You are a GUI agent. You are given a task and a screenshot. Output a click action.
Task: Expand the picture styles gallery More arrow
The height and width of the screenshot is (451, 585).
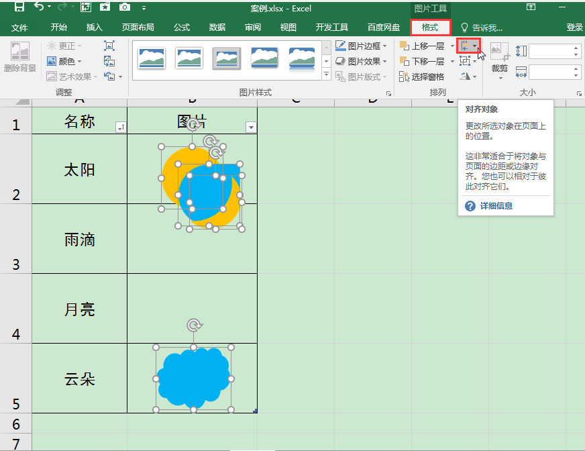click(x=326, y=74)
